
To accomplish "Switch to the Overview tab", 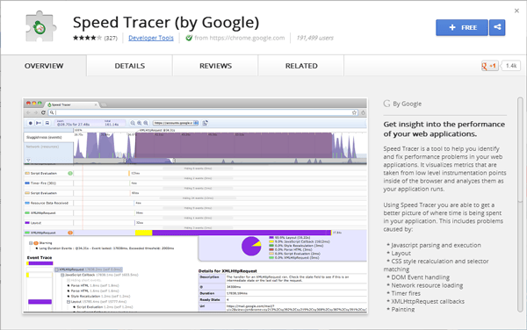I will [44, 66].
